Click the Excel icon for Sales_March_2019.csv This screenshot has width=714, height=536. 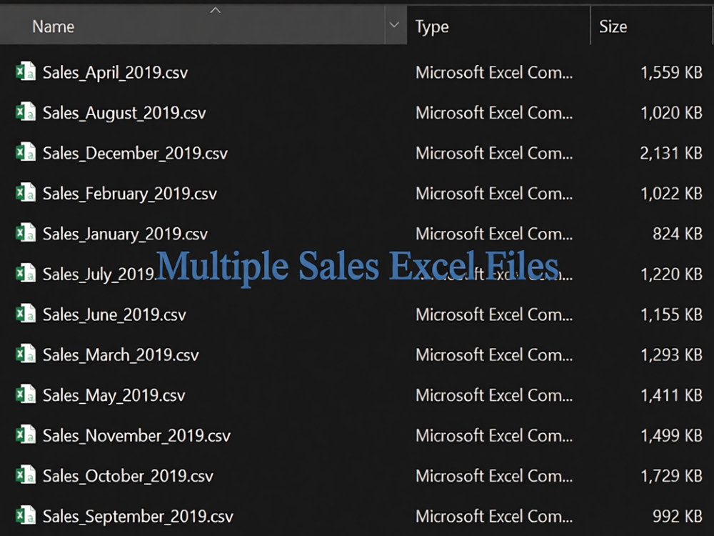[26, 354]
